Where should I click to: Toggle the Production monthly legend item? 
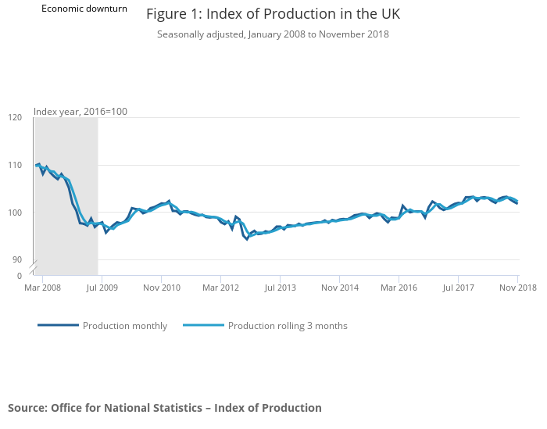(124, 326)
